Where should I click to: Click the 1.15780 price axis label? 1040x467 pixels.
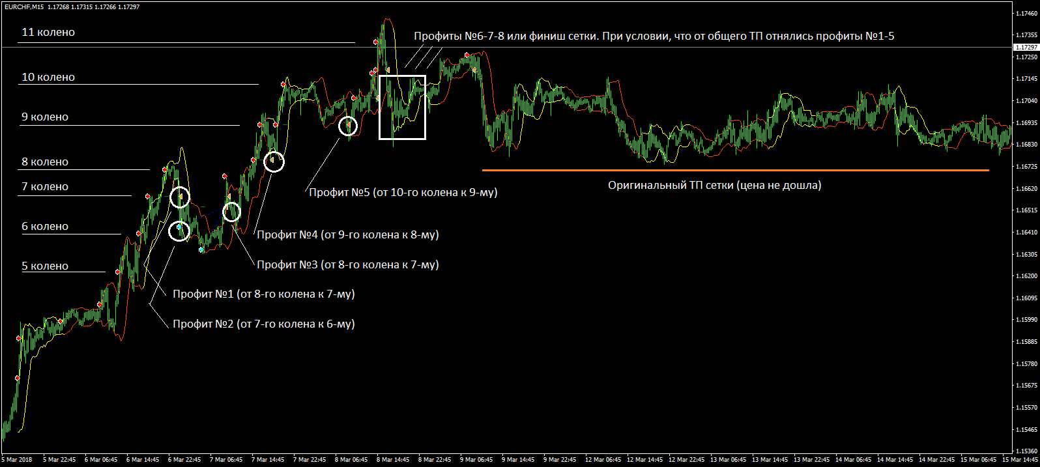click(1026, 364)
